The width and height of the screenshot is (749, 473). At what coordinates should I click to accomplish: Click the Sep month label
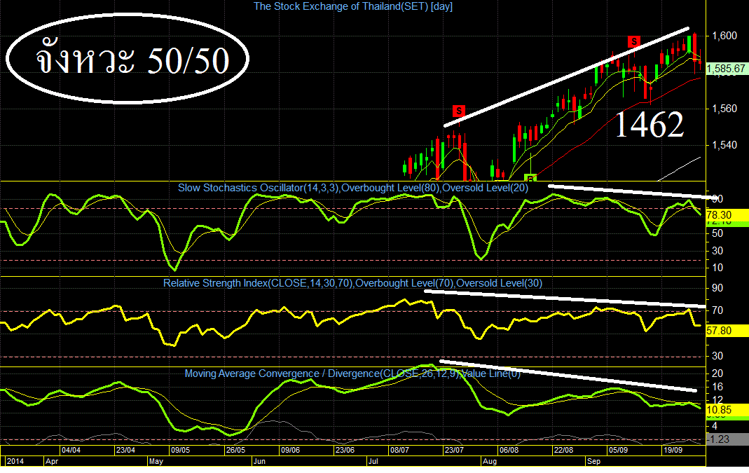pos(594,461)
